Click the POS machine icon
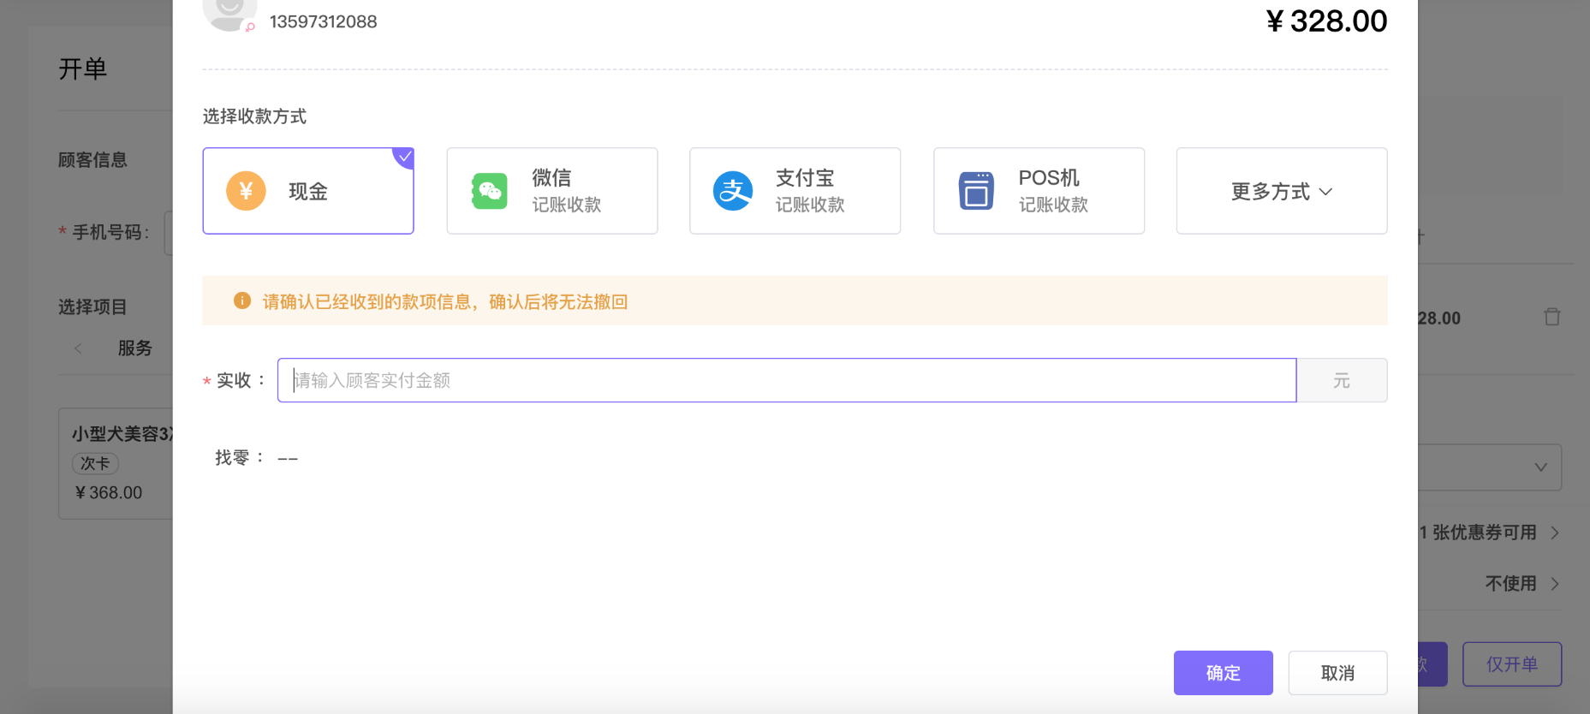The width and height of the screenshot is (1590, 714). [x=976, y=191]
